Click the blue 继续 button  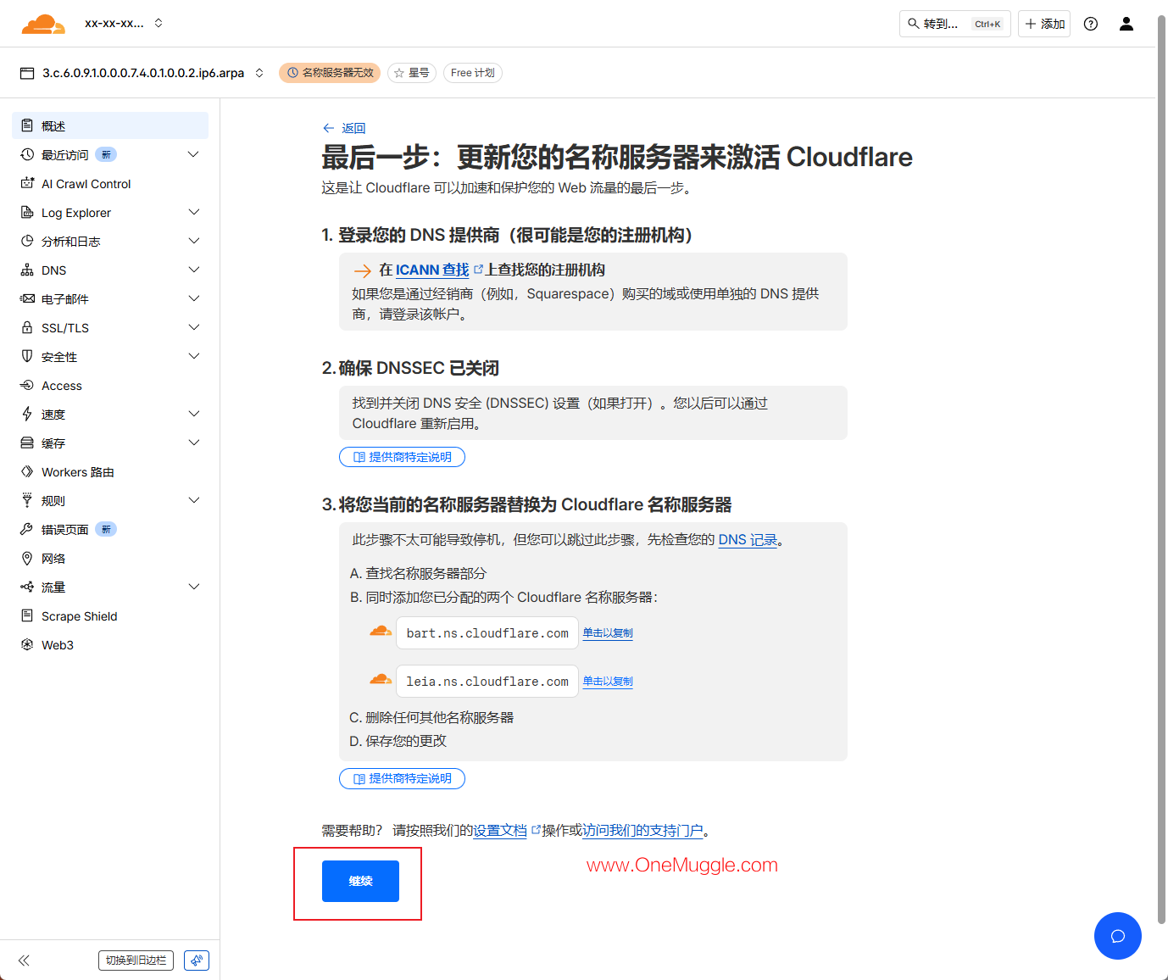pos(360,881)
